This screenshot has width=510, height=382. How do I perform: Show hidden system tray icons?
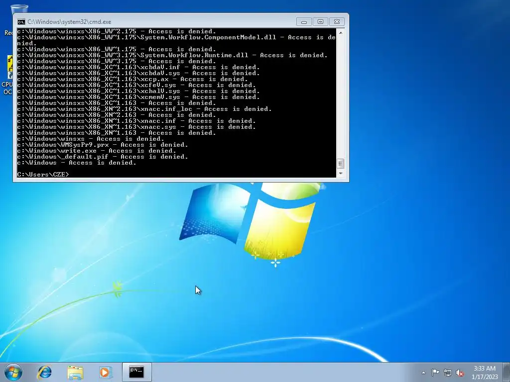click(x=423, y=373)
